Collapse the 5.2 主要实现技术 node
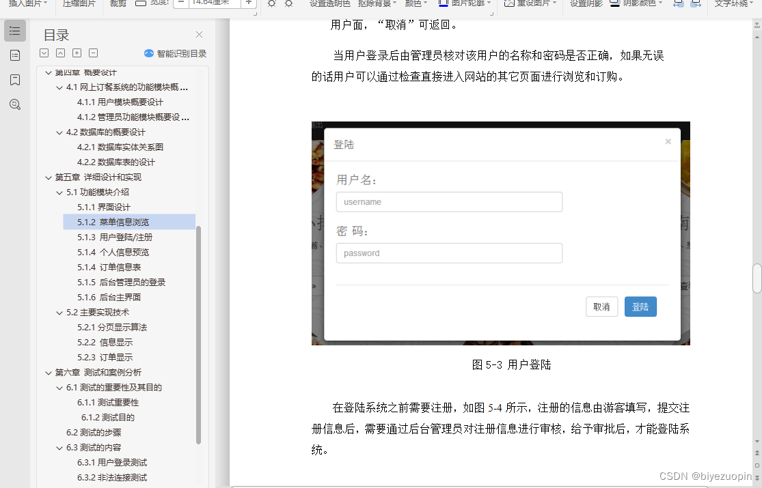762x488 pixels. (x=59, y=313)
